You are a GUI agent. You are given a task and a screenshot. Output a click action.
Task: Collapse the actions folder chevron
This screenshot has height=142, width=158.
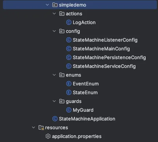(54, 14)
